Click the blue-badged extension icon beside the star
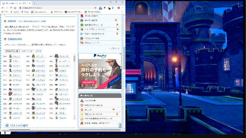The width and height of the screenshot is (246, 138). [x=101, y=8]
